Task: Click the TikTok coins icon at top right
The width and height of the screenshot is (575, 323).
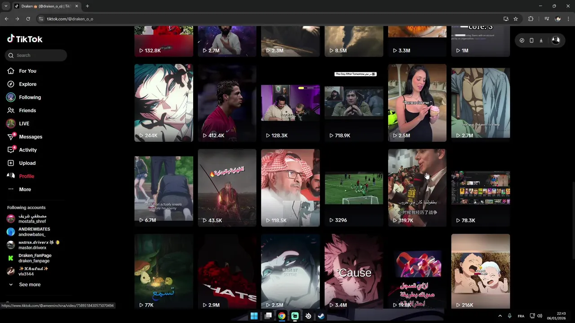Action: [x=522, y=40]
